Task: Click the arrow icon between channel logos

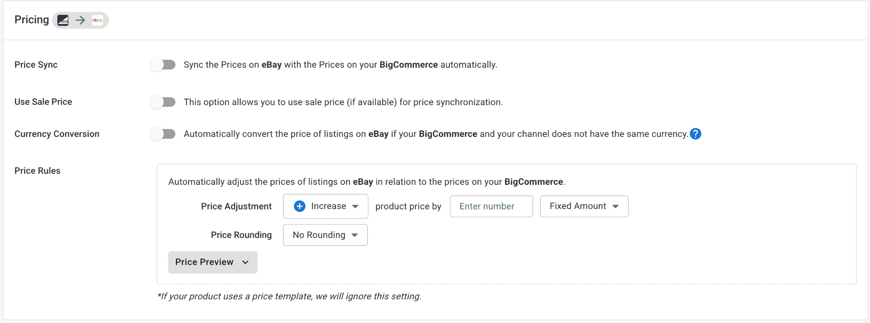Action: (x=80, y=20)
